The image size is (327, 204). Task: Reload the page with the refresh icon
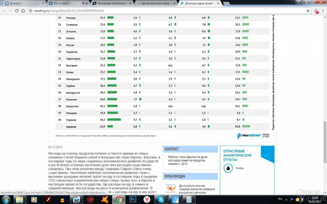tap(17, 11)
